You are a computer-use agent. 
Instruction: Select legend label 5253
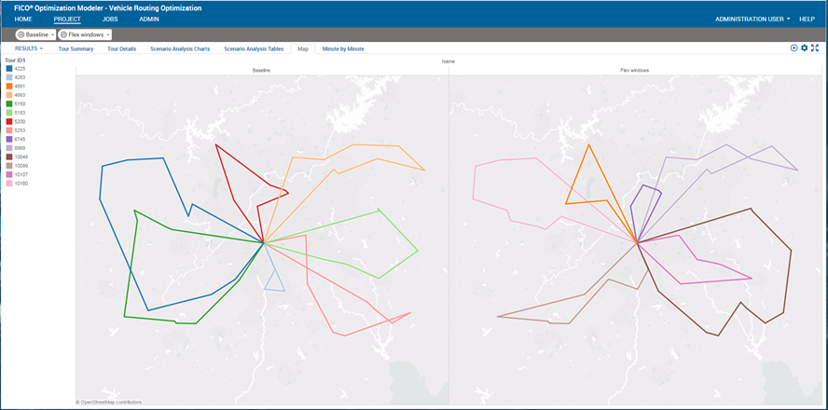(x=21, y=130)
